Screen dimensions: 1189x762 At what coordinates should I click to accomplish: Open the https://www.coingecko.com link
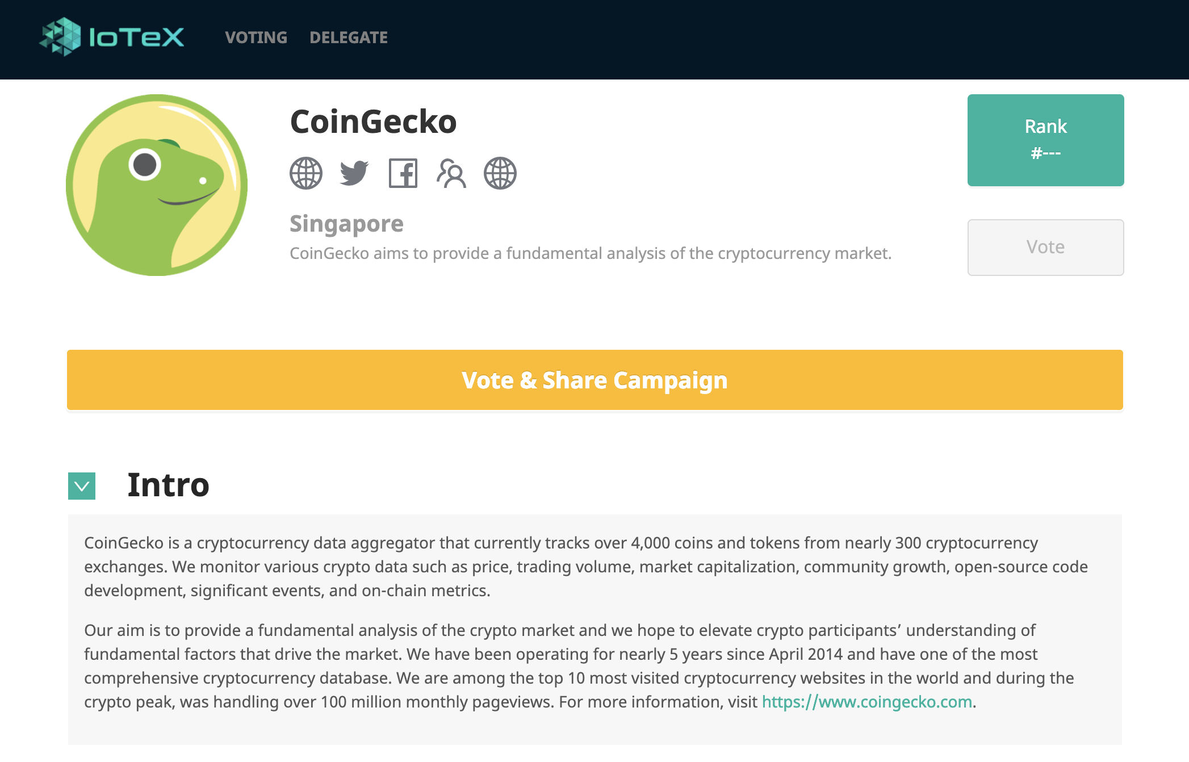(x=867, y=702)
